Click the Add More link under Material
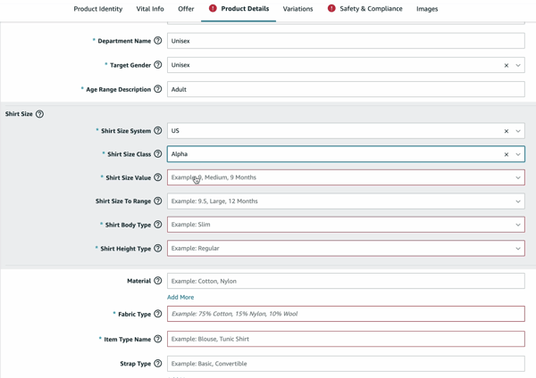This screenshot has width=536, height=378. point(180,297)
